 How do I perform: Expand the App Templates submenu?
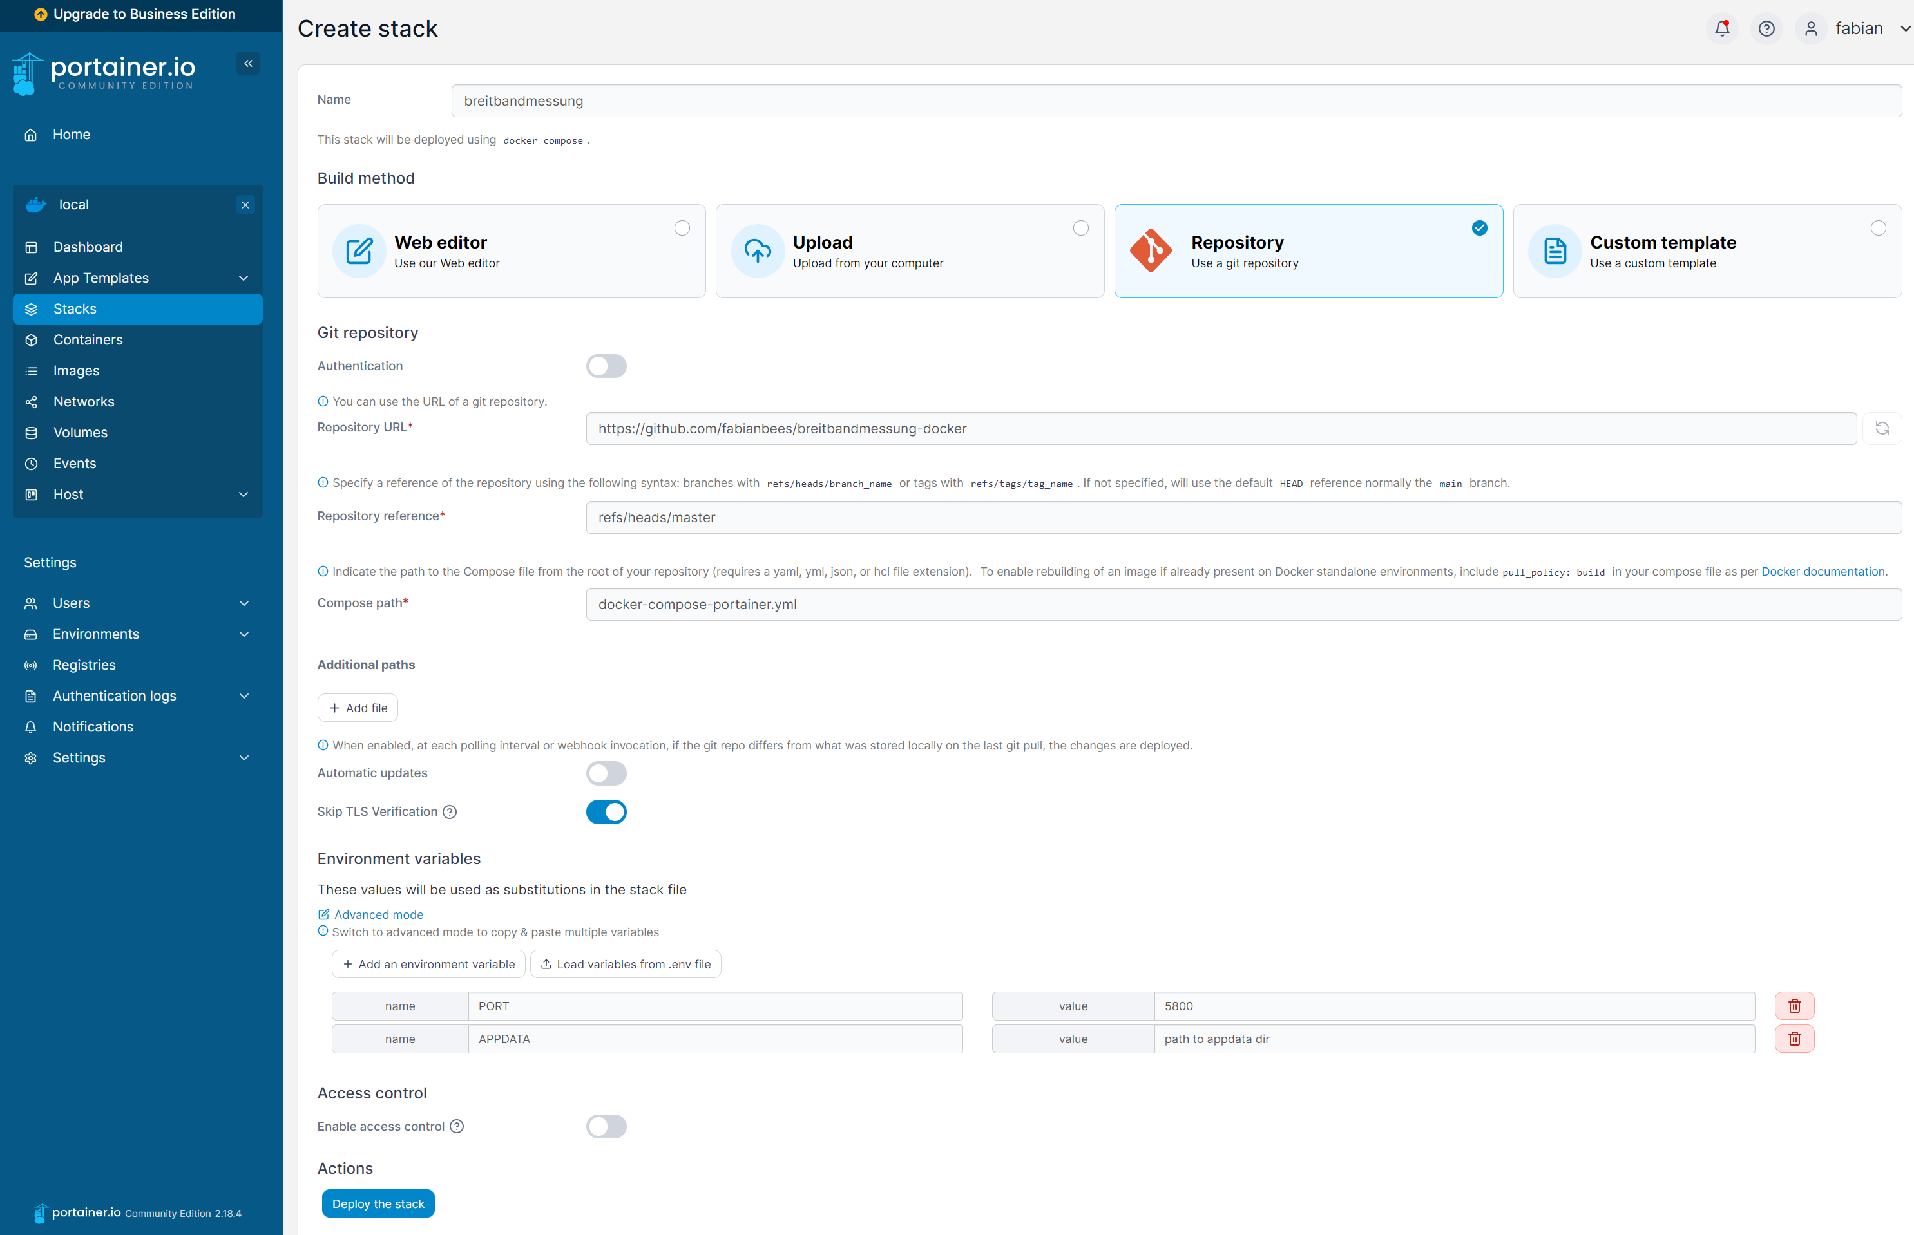(243, 278)
